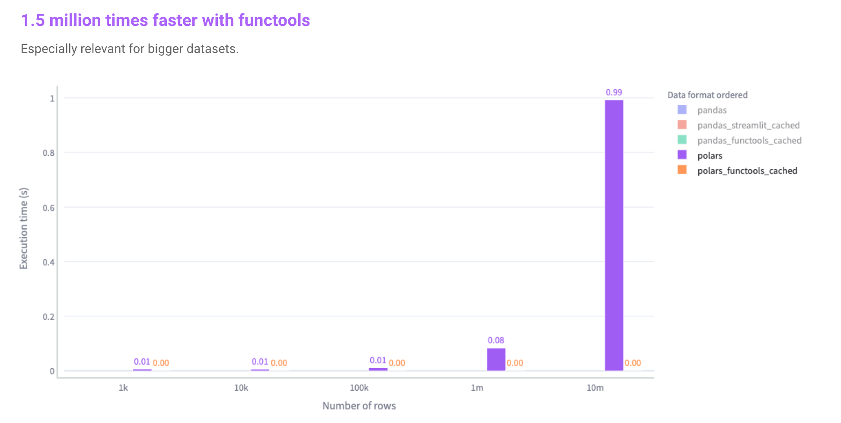Hide polars_functools_cached series via legend label
This screenshot has width=841, height=423.
click(747, 170)
